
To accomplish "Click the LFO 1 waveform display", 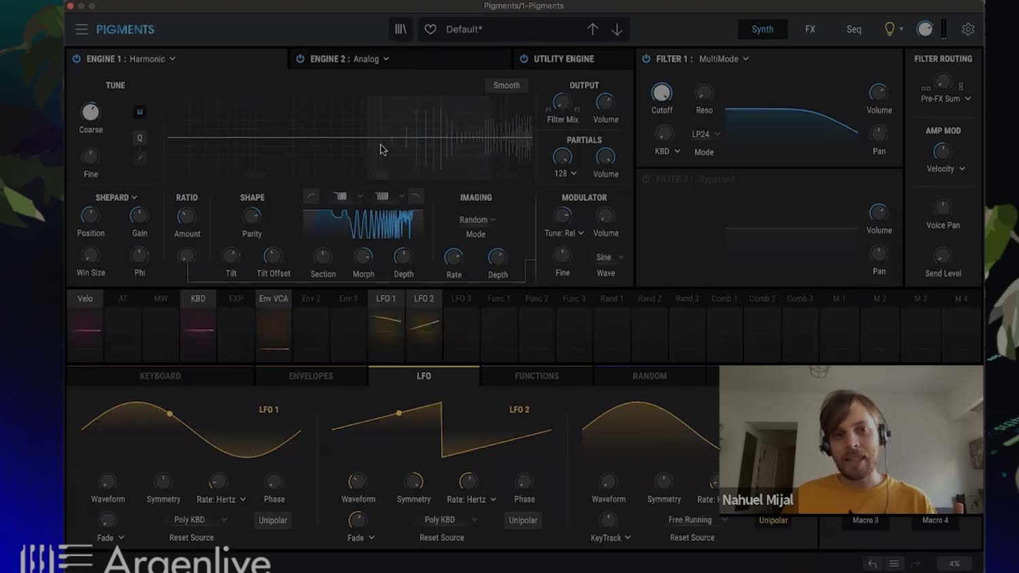I will 192,429.
